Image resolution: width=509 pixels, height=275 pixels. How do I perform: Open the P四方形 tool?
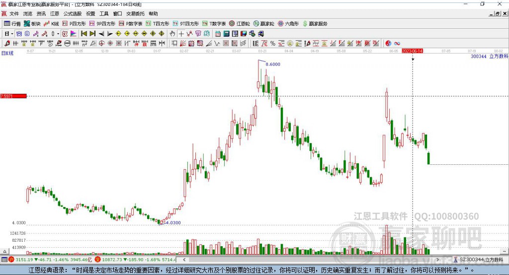[x=74, y=24]
